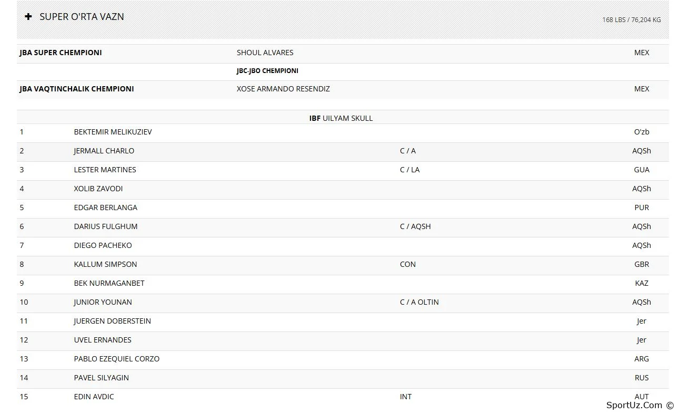Click the ARG country code
The height and width of the screenshot is (415, 679).
coord(642,359)
